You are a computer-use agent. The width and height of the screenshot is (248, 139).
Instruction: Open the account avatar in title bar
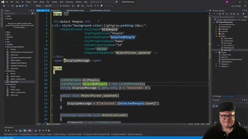click(227, 2)
